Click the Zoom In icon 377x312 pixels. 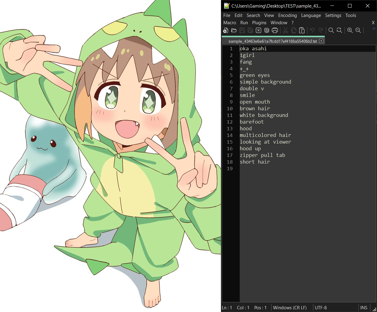coord(350,30)
